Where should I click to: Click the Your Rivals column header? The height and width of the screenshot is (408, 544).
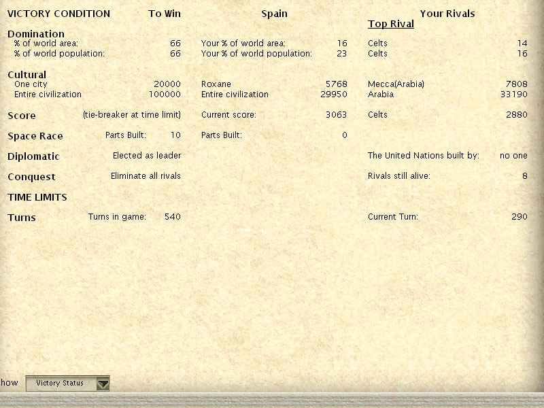click(447, 14)
